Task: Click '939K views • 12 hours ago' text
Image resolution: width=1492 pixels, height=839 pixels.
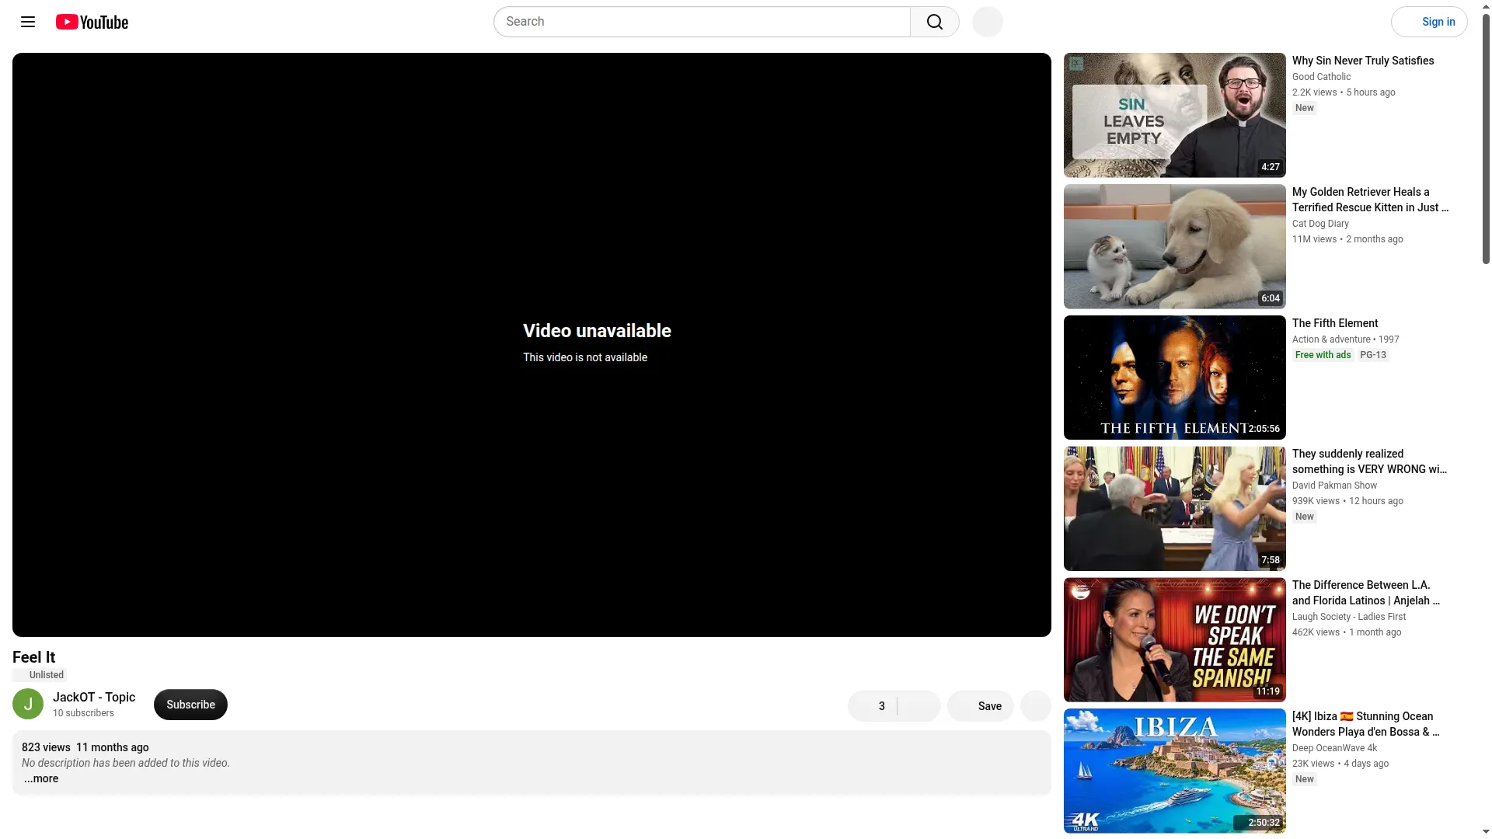Action: coord(1347,501)
